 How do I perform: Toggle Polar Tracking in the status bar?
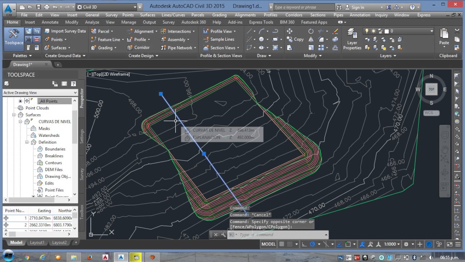312,244
